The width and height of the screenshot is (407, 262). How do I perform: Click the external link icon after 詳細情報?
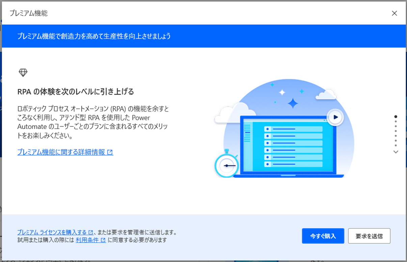point(111,152)
